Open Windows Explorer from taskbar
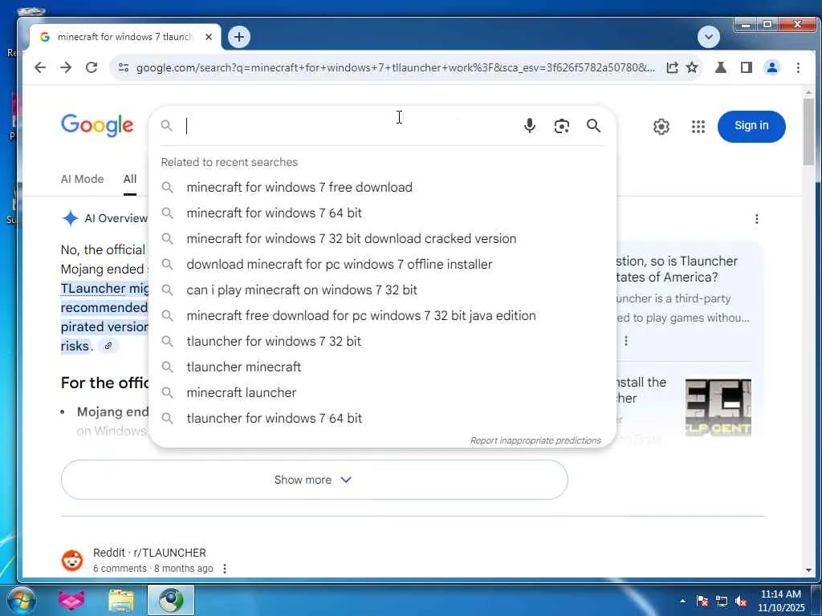Image resolution: width=822 pixels, height=616 pixels. pos(121,600)
